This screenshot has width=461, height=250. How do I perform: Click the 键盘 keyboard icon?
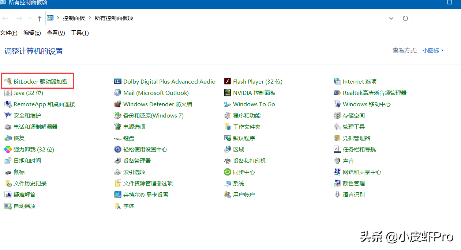click(x=118, y=138)
